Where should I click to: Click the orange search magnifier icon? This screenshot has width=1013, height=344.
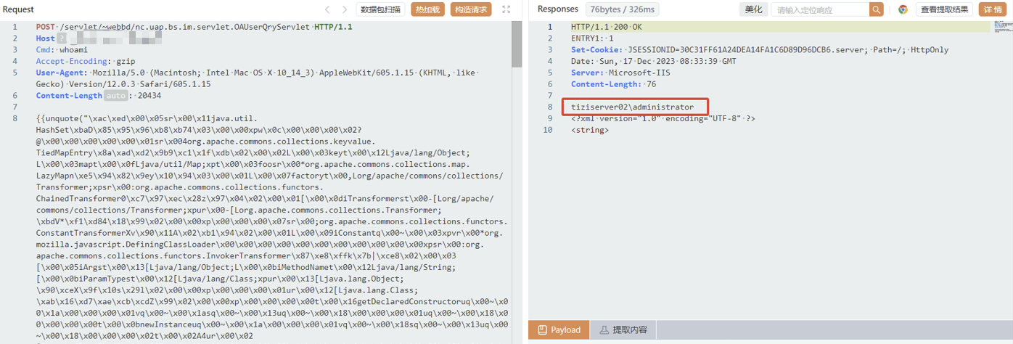877,9
